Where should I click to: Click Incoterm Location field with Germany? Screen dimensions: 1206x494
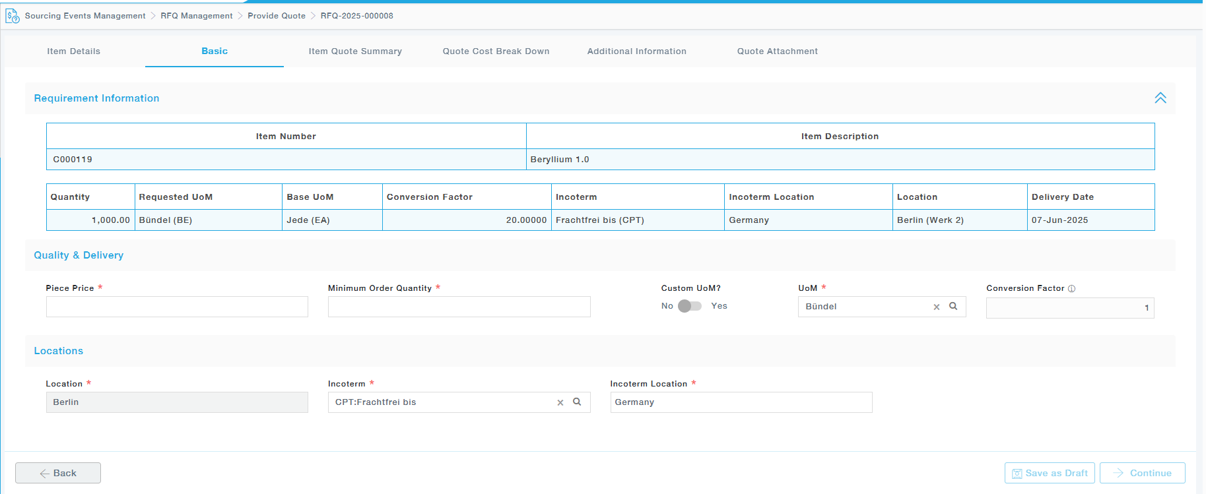tap(741, 402)
